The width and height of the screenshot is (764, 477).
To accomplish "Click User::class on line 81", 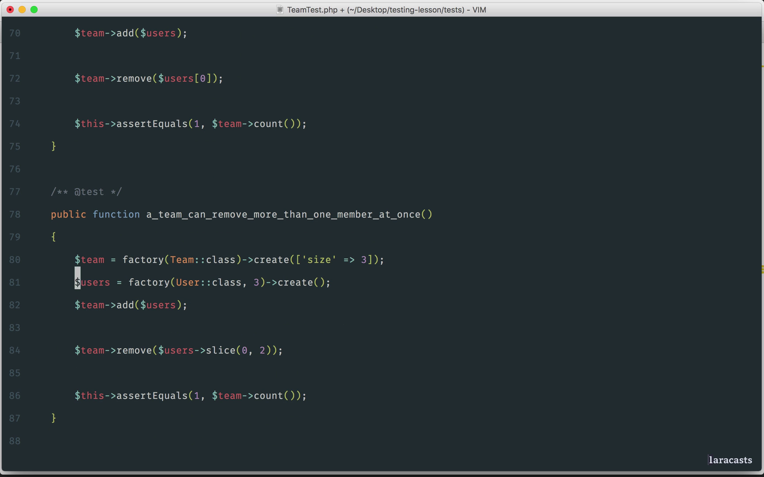I will (209, 282).
